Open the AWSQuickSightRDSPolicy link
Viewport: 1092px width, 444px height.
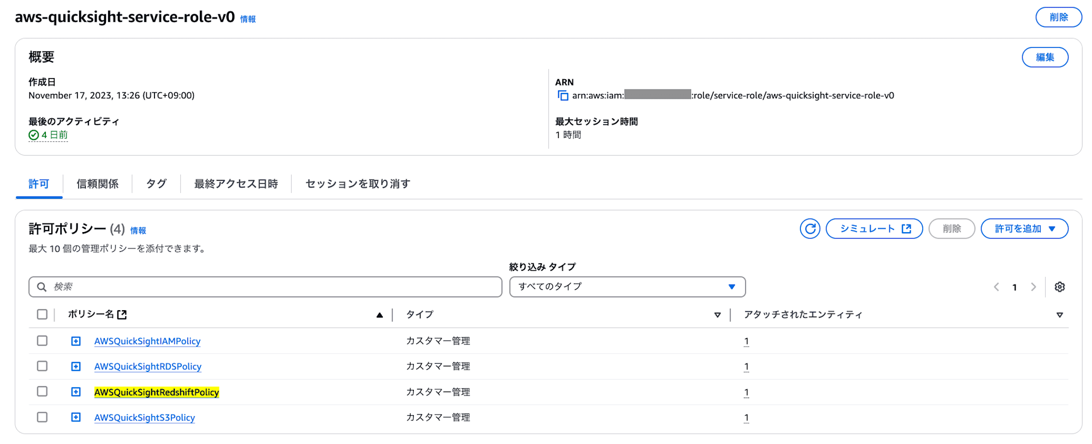click(148, 366)
